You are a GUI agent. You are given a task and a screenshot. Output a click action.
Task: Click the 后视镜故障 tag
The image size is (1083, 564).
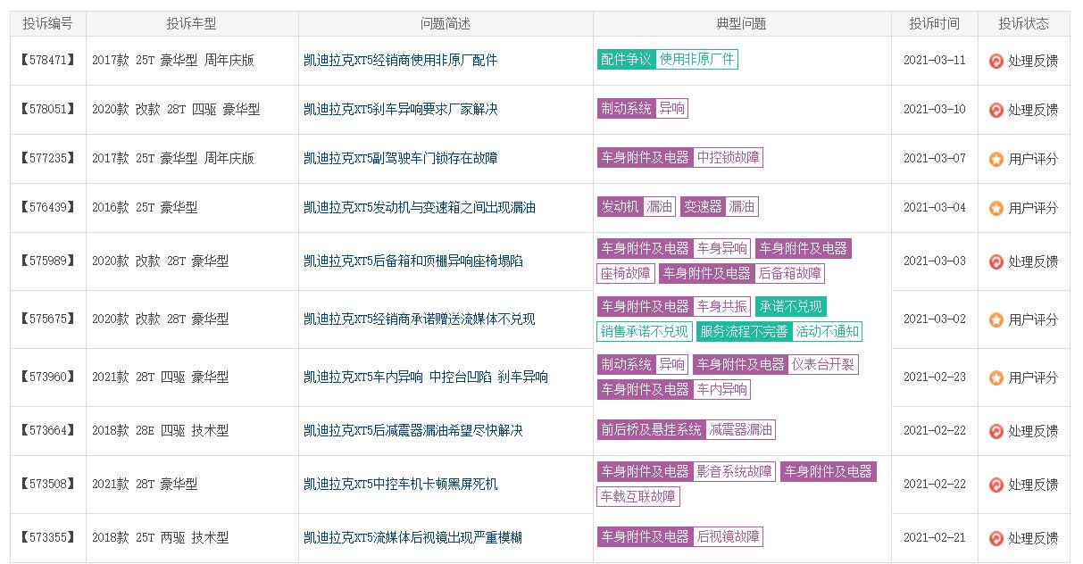coord(728,537)
